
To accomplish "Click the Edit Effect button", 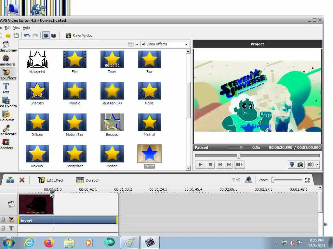I will tap(51, 180).
